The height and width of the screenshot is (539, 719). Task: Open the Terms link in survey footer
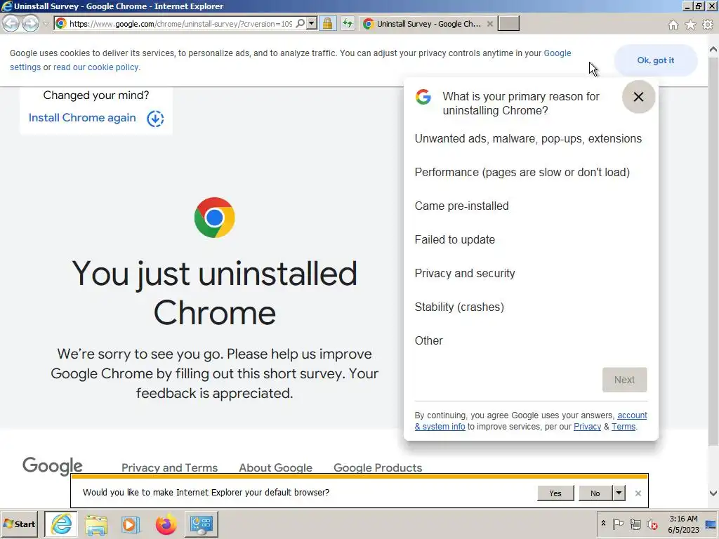(624, 427)
